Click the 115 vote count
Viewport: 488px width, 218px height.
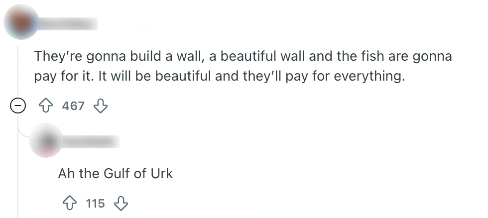pyautogui.click(x=95, y=203)
